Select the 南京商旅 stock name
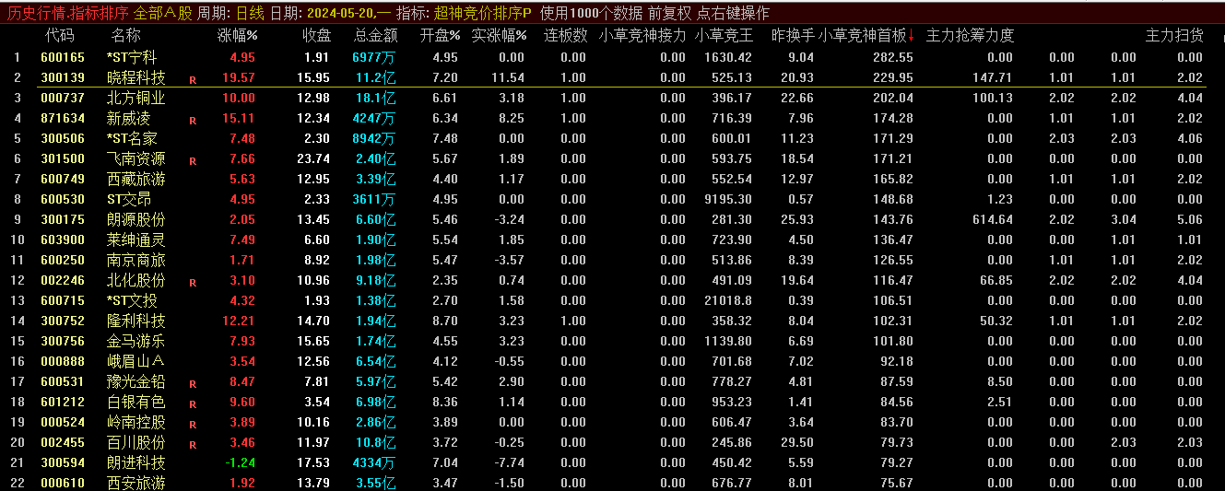The width and height of the screenshot is (1225, 491). tap(136, 260)
